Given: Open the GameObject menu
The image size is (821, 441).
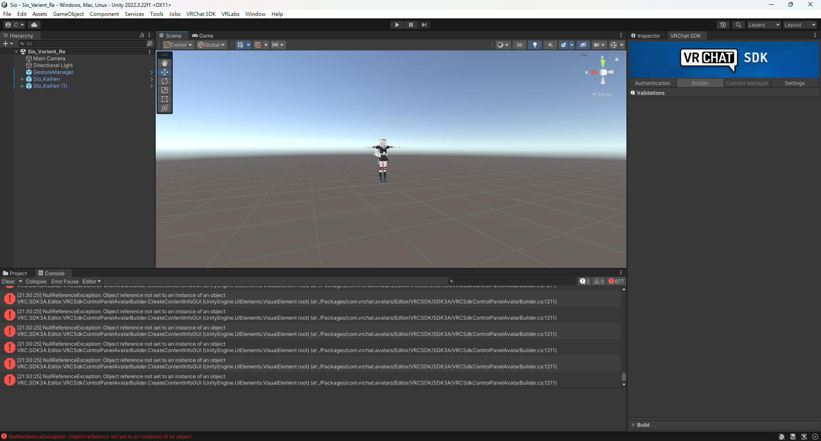Looking at the screenshot, I should 68,14.
